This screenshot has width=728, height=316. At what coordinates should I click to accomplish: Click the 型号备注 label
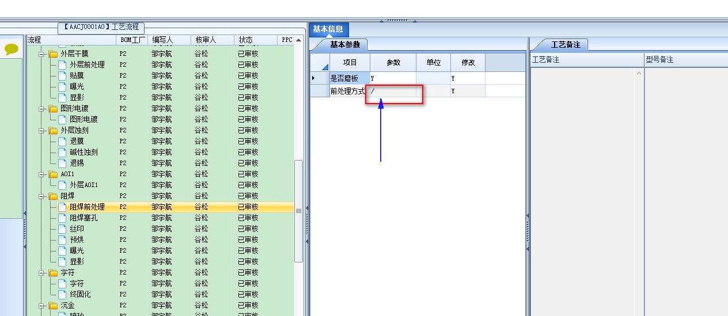[659, 60]
